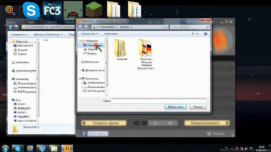Click the Папка text field
Image resolution: width=271 pixels, height=152 pixels.
pos(159,101)
